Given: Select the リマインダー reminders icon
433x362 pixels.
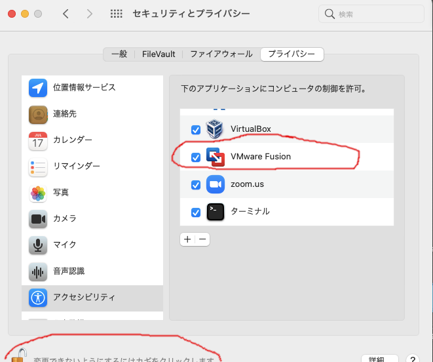Looking at the screenshot, I should click(38, 167).
